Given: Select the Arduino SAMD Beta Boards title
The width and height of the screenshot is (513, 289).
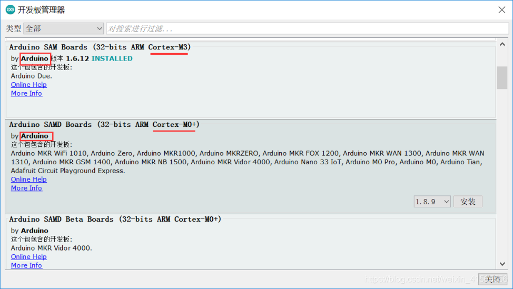Looking at the screenshot, I should coord(115,220).
